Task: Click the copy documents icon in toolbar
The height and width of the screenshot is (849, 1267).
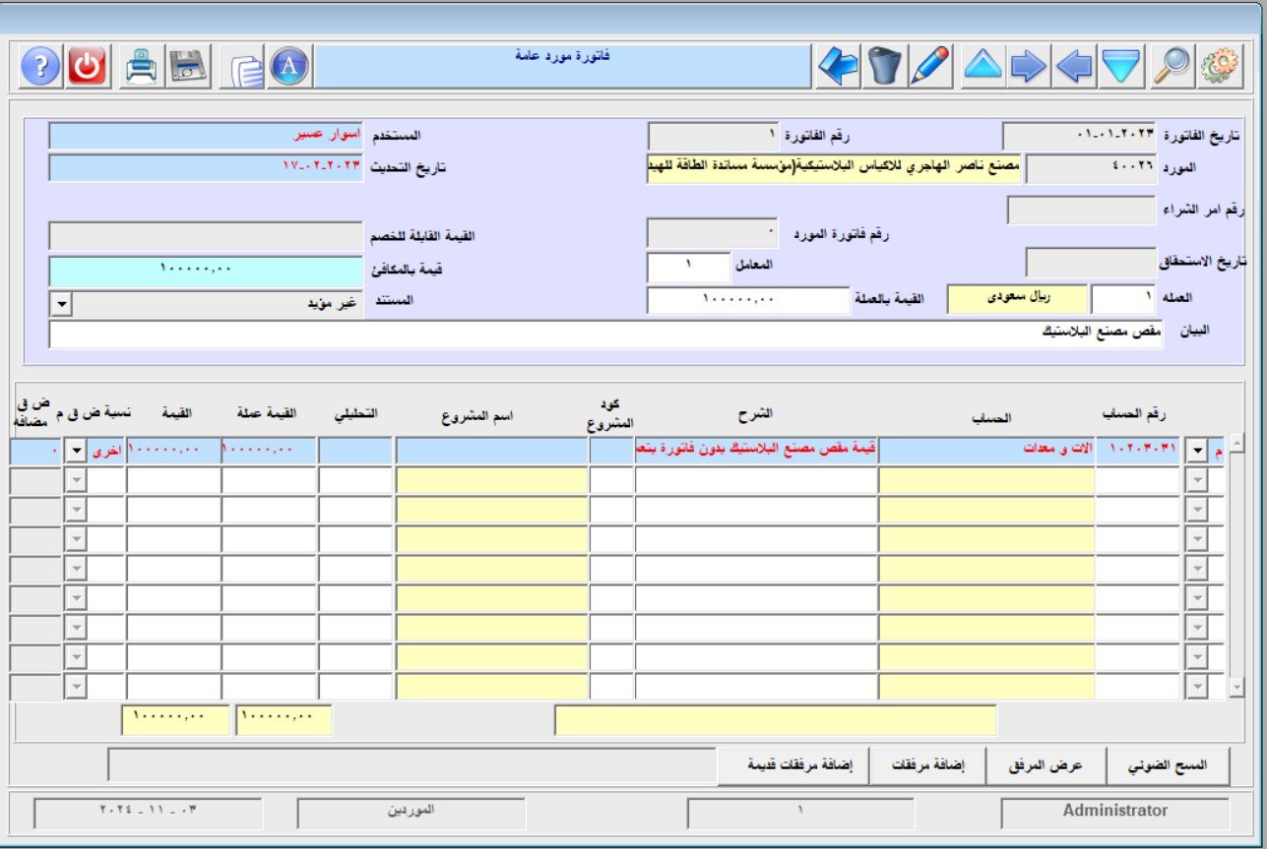Action: click(246, 68)
